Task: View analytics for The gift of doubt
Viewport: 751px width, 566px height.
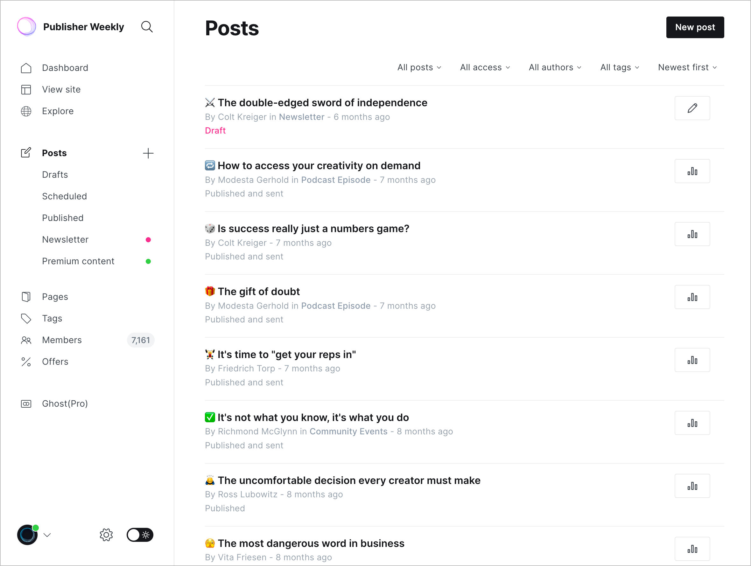Action: tap(692, 297)
